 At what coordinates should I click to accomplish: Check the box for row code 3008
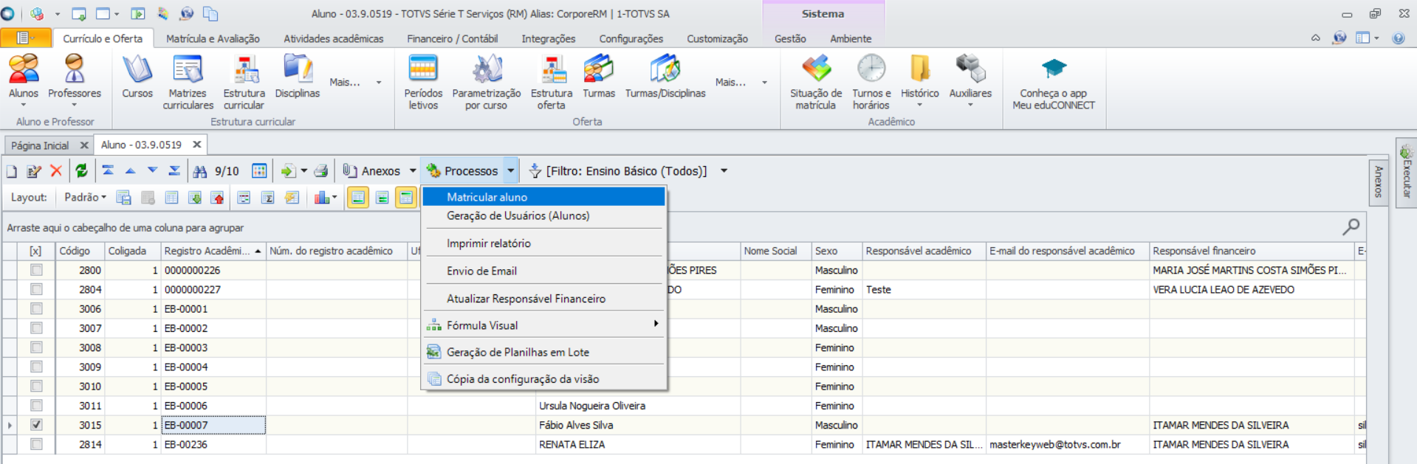(x=36, y=347)
